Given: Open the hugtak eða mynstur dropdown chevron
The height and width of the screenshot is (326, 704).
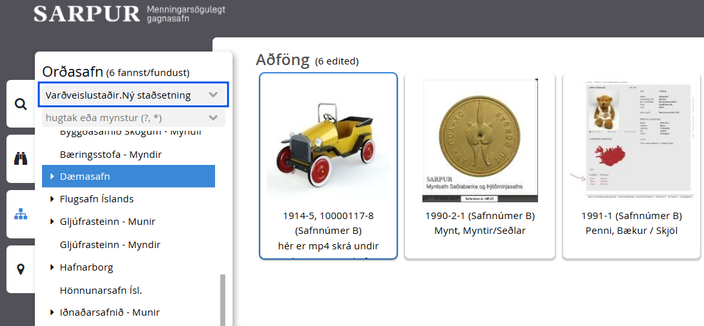Looking at the screenshot, I should tap(213, 118).
